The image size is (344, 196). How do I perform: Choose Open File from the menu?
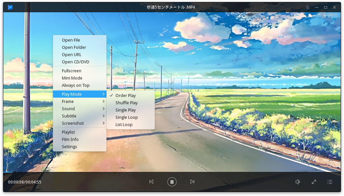[80, 40]
